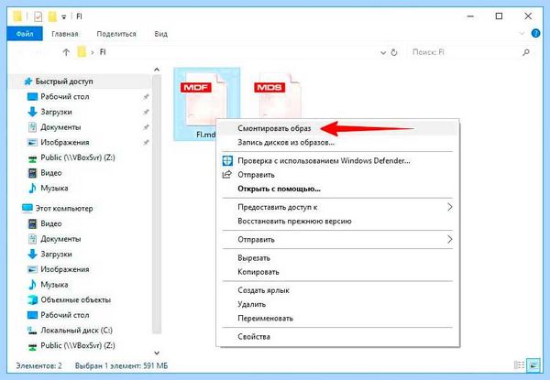Click the Windows Defender shield icon
Screen dimensions: 550x380
click(227, 161)
